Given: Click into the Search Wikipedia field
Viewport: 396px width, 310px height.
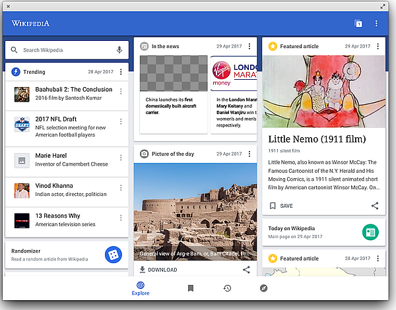Looking at the screenshot, I should [67, 50].
